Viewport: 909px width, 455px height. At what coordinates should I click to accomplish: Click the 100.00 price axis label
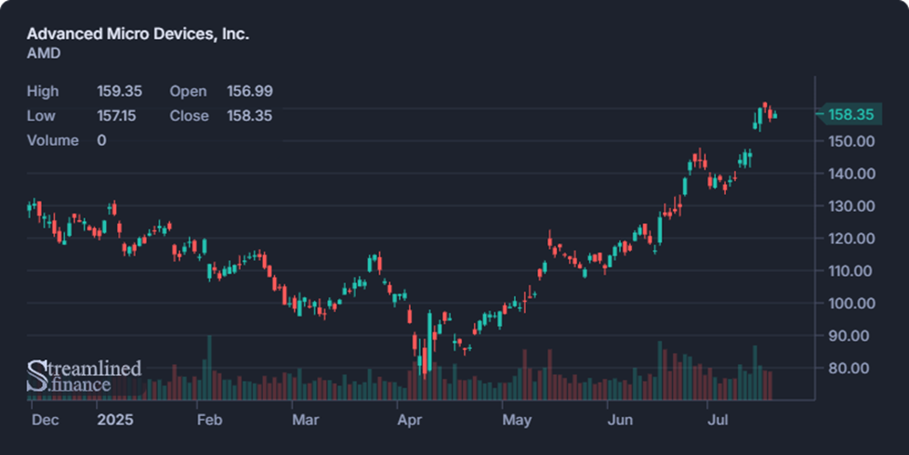pyautogui.click(x=851, y=304)
